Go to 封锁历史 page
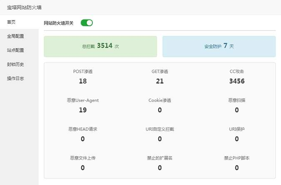This screenshot has width=281, height=185. click(x=15, y=64)
